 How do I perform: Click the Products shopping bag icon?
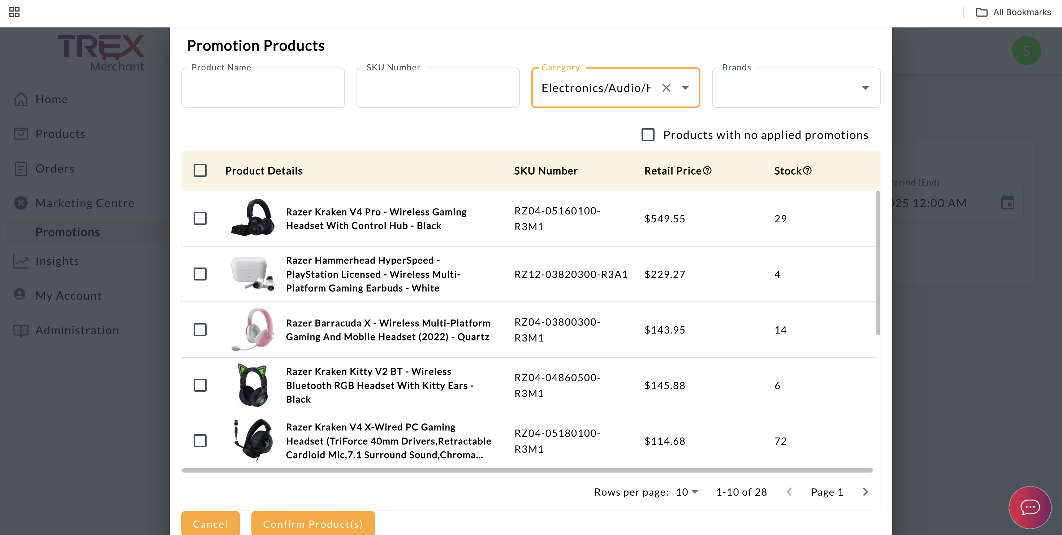tap(21, 134)
